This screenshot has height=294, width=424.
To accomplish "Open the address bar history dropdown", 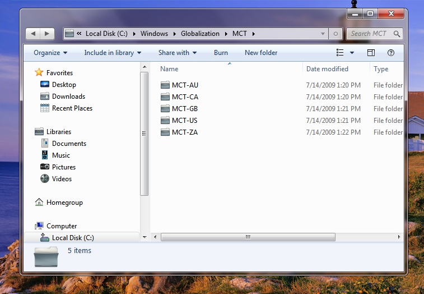I will (x=323, y=34).
